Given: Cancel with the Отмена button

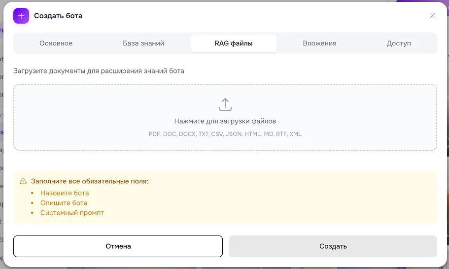Looking at the screenshot, I should (x=118, y=246).
